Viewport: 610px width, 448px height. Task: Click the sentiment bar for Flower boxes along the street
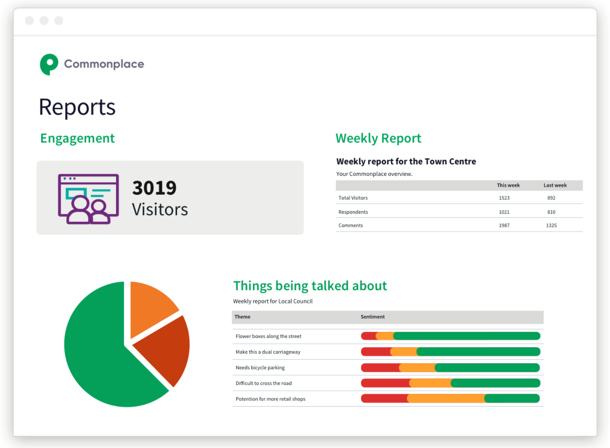(451, 336)
